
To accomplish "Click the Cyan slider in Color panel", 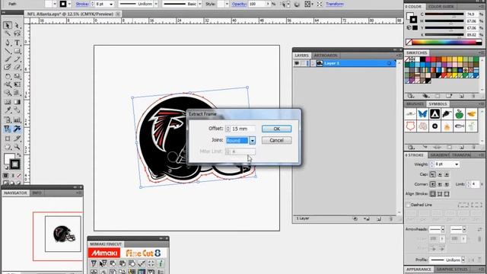I will coord(444,14).
